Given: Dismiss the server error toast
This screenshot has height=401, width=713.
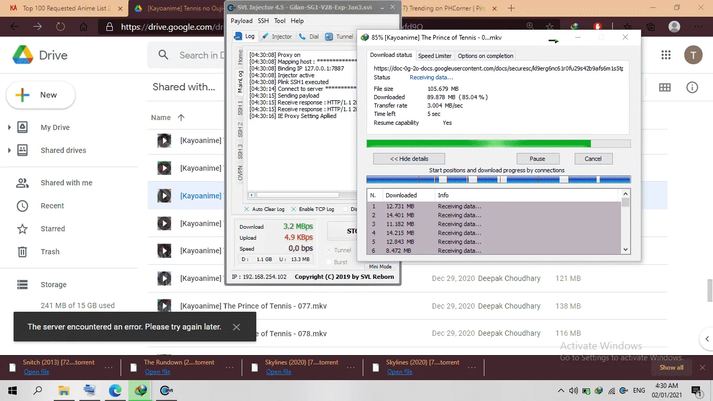Looking at the screenshot, I should point(236,327).
